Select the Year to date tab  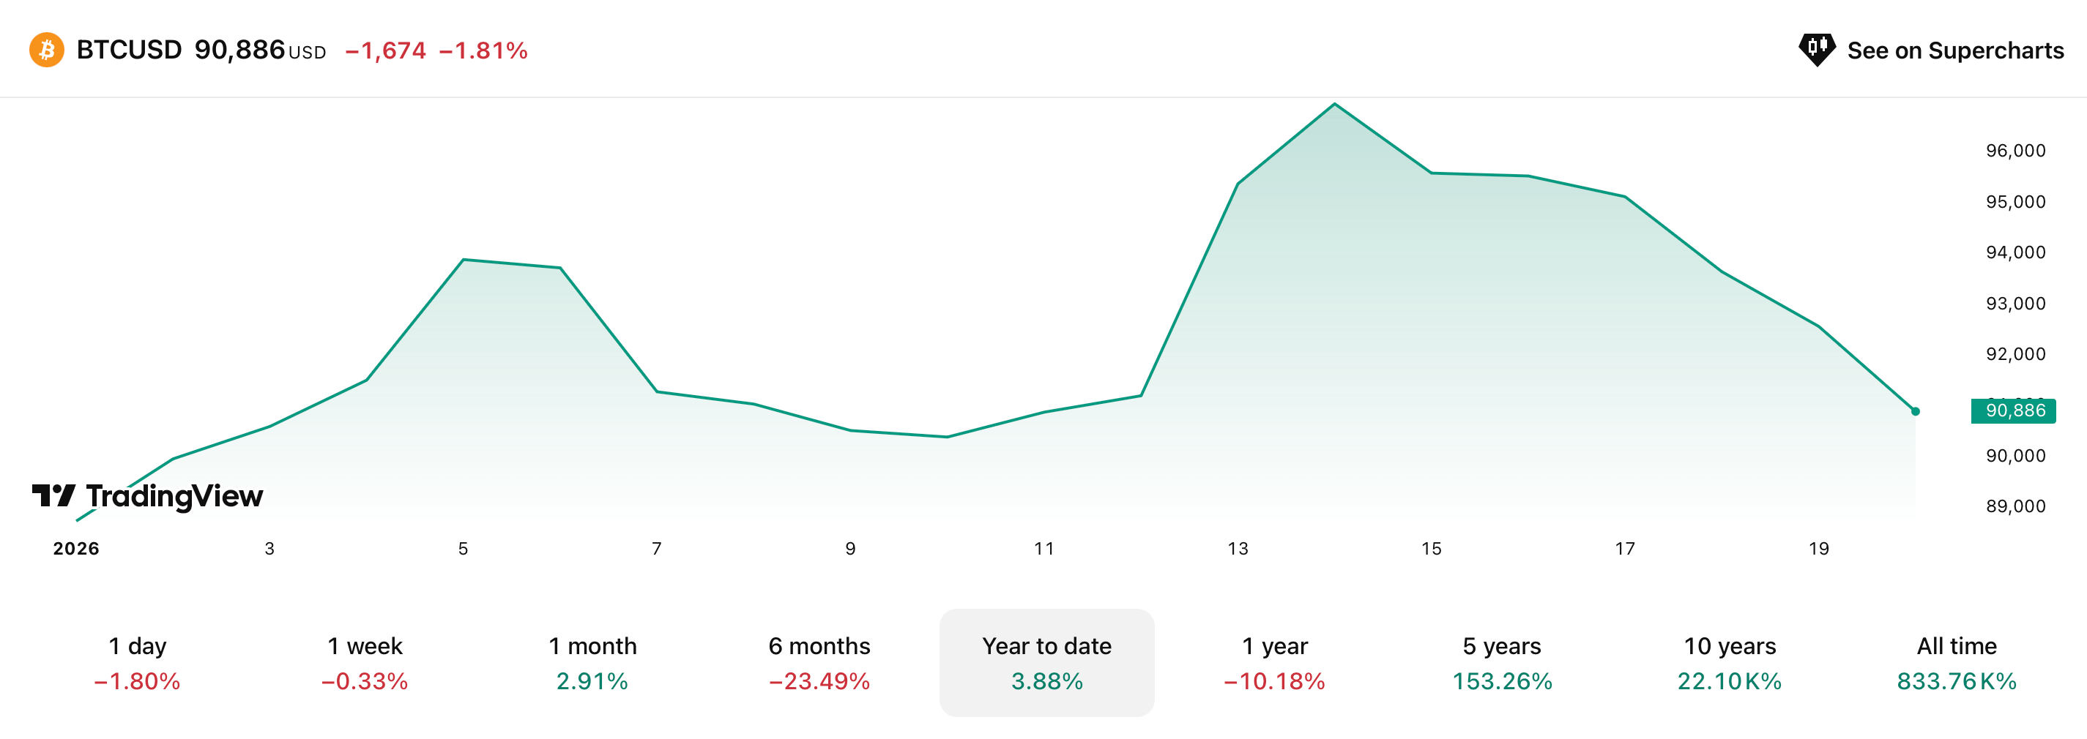pyautogui.click(x=1046, y=663)
